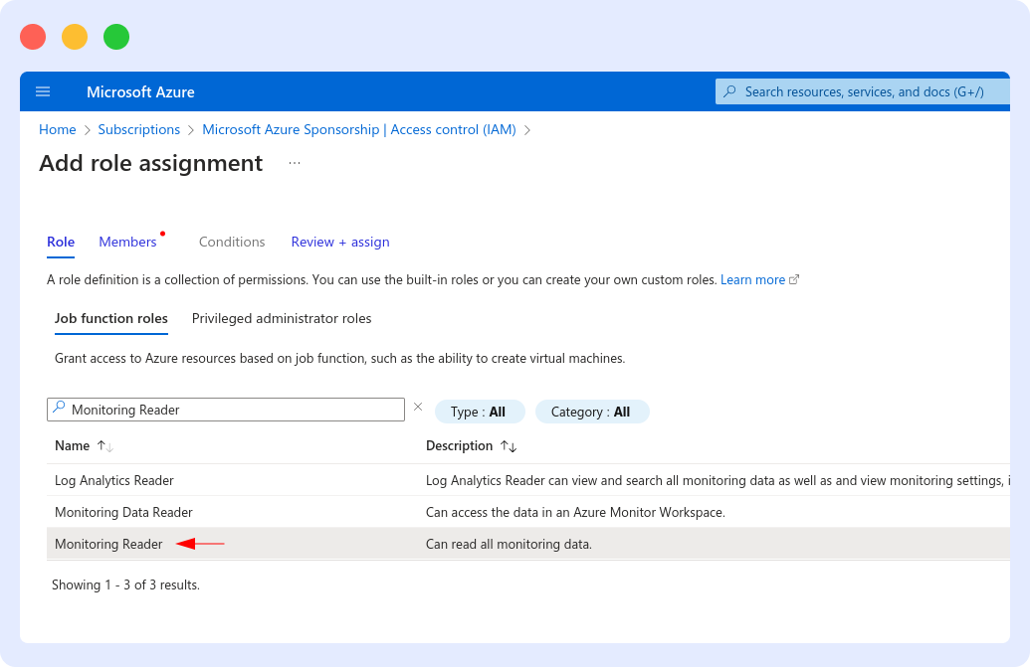Open the Privileged administrator roles tab

280,318
